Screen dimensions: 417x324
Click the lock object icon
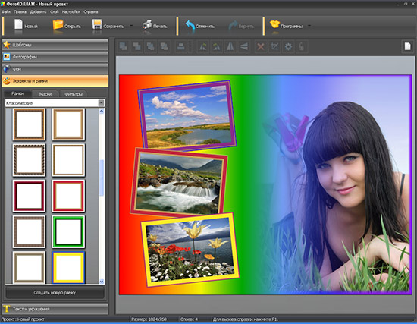[x=302, y=46]
